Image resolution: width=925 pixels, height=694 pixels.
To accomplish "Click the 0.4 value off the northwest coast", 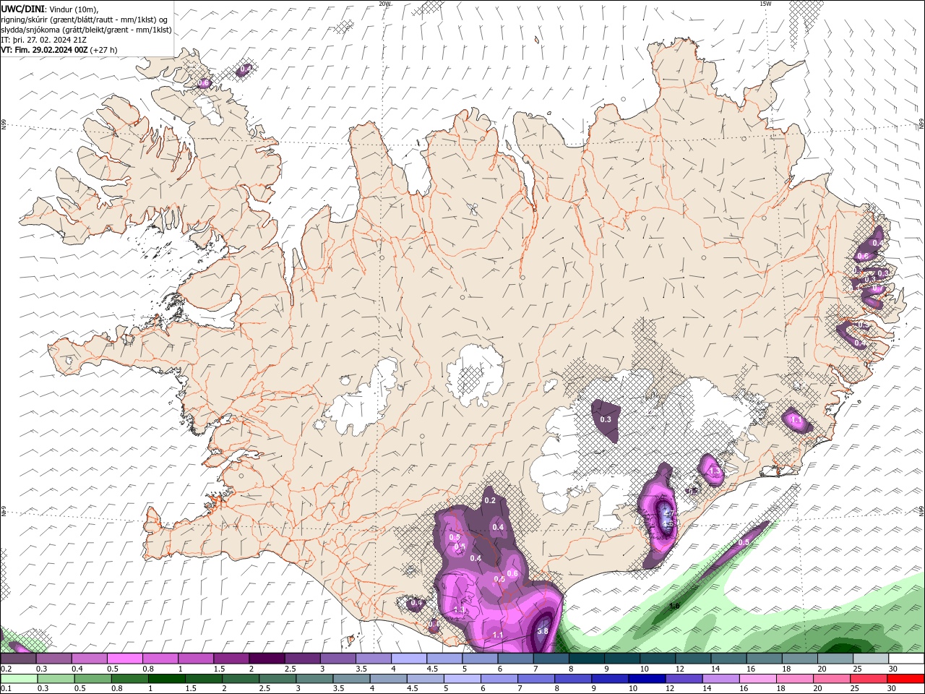I will click(x=246, y=69).
